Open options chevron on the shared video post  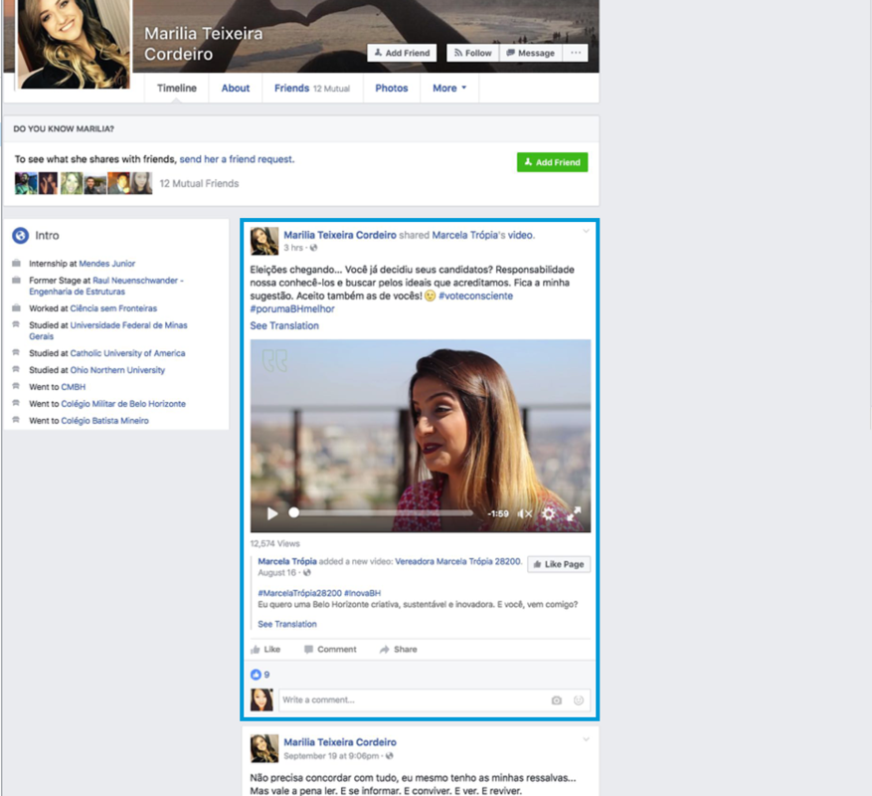pos(586,231)
